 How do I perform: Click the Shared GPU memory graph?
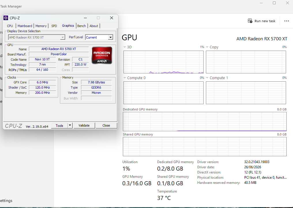pos(205,147)
